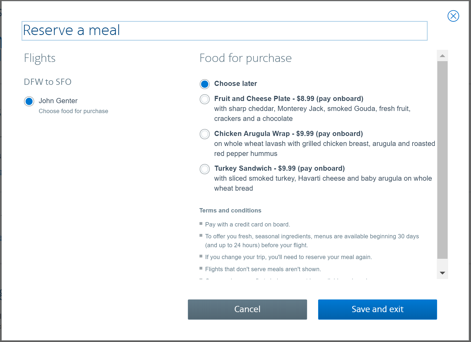Choose the Fruit and Cheese Plate radio button
The height and width of the screenshot is (342, 471).
[x=205, y=99]
